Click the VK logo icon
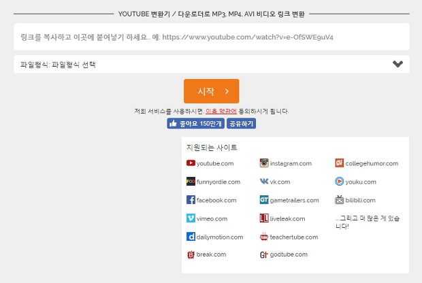 [264, 182]
